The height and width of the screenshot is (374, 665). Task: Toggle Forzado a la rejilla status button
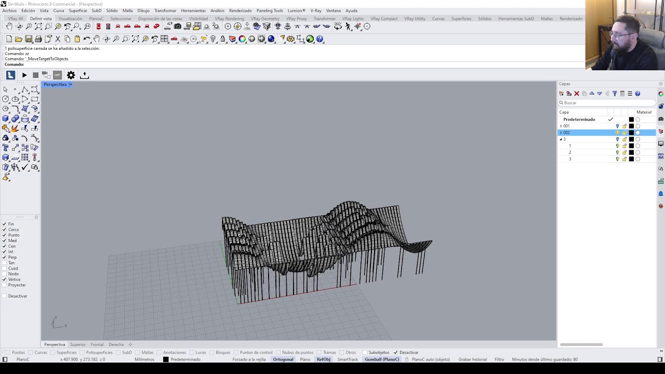click(x=249, y=359)
